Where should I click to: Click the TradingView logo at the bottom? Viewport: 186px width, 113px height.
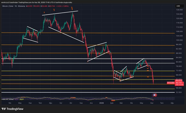(13, 109)
